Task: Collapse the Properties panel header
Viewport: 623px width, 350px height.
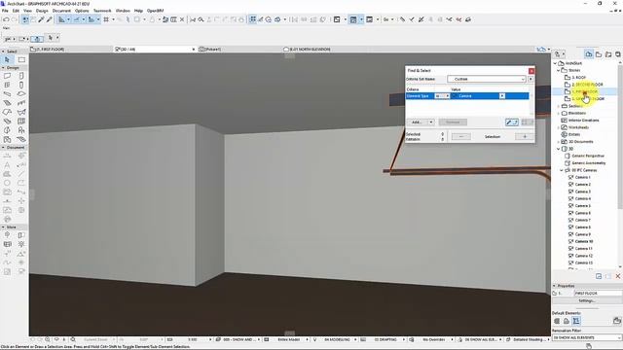Action: 554,286
